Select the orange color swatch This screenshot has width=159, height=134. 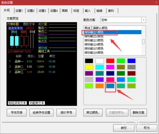[x=100, y=86]
